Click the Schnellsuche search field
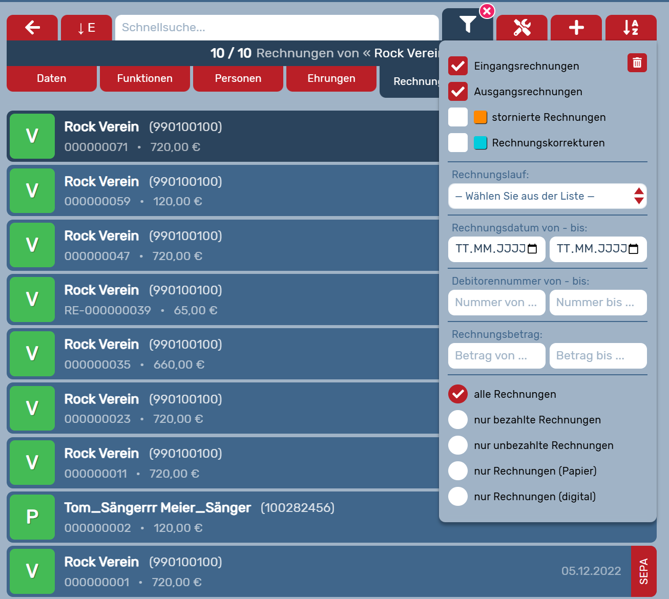The height and width of the screenshot is (599, 669). click(x=277, y=28)
